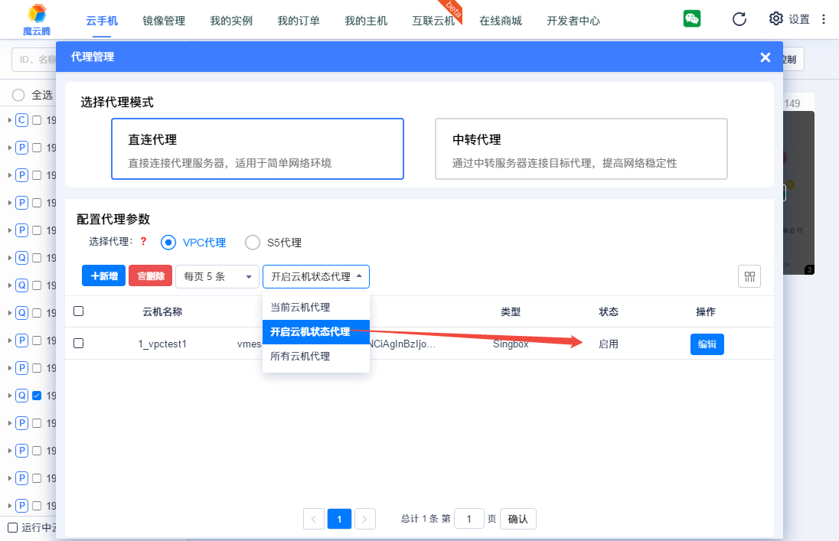Image resolution: width=839 pixels, height=541 pixels.
Task: Select the 中转代理 mode card
Action: point(581,148)
